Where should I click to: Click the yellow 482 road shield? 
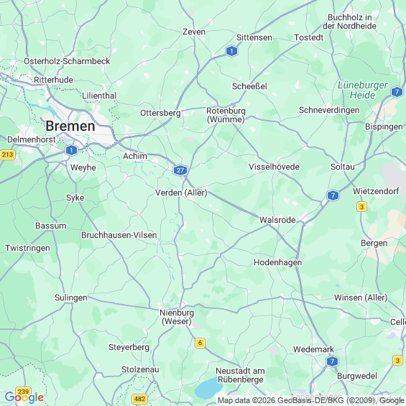(x=140, y=399)
